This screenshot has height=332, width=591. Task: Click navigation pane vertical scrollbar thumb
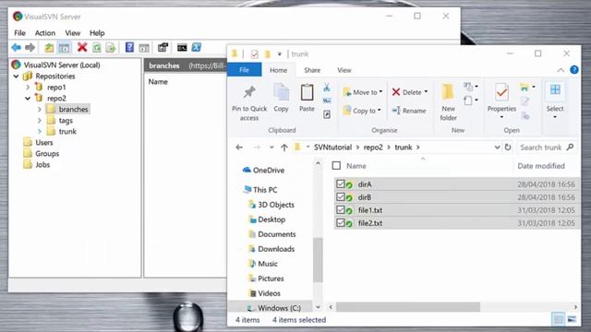tap(318, 260)
